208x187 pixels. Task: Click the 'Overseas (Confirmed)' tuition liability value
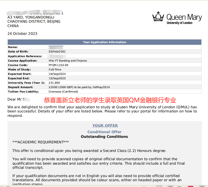click(63, 91)
